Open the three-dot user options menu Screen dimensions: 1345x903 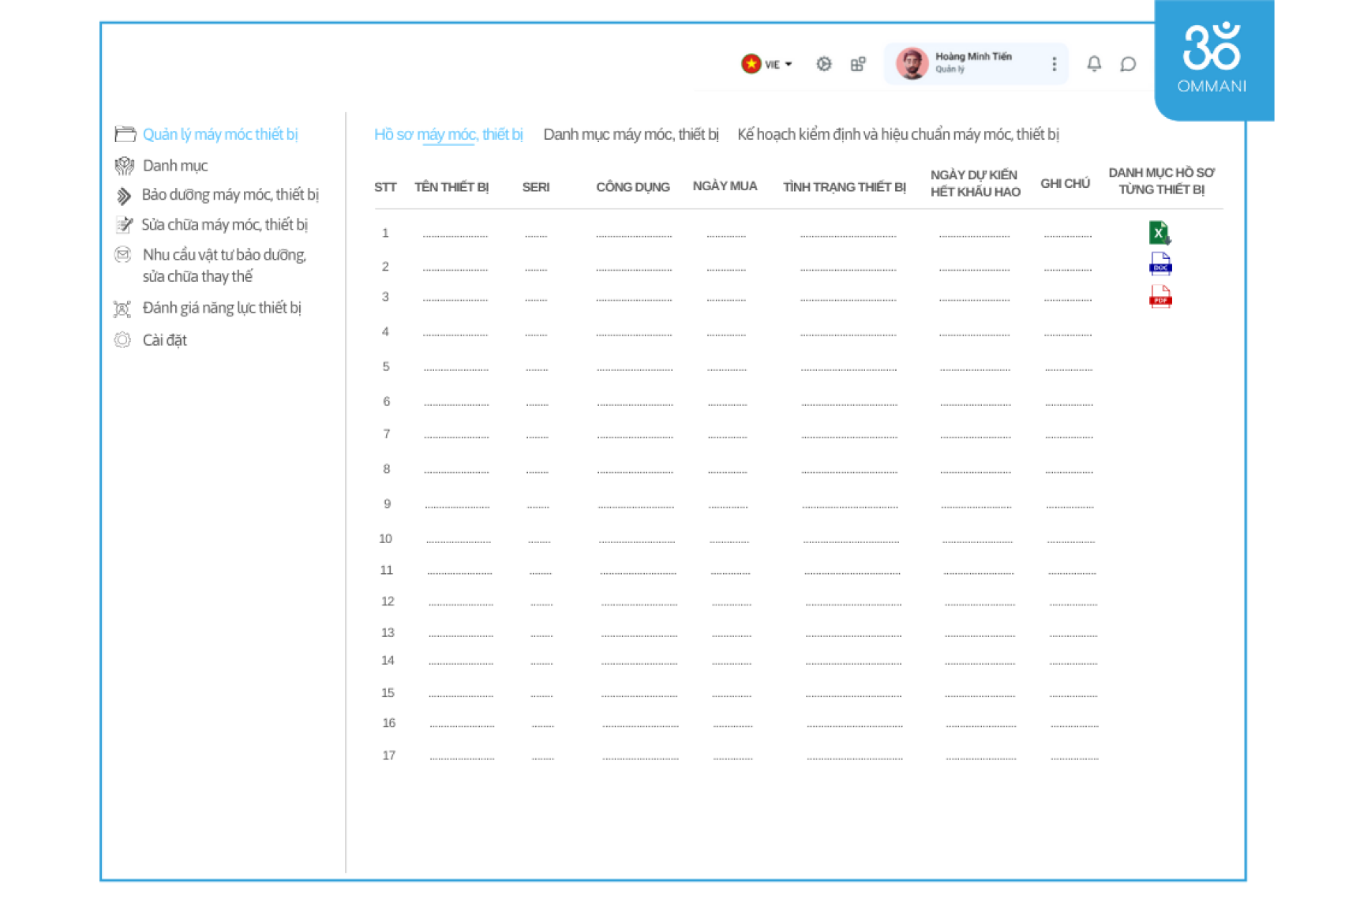[x=1054, y=64]
